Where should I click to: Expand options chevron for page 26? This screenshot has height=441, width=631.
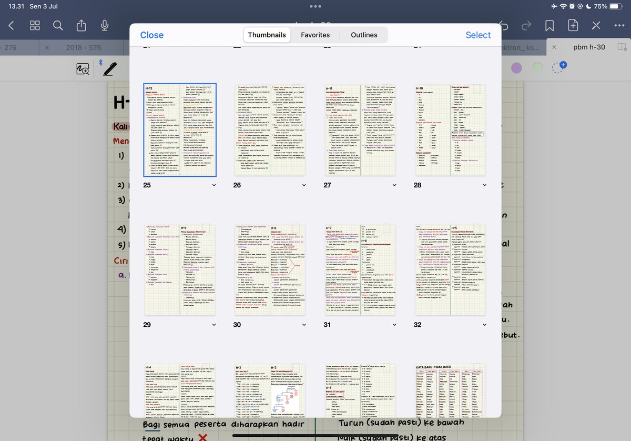tap(303, 185)
